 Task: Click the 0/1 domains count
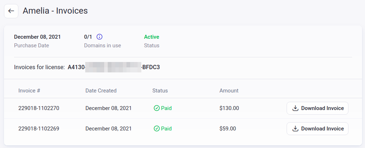(x=88, y=37)
